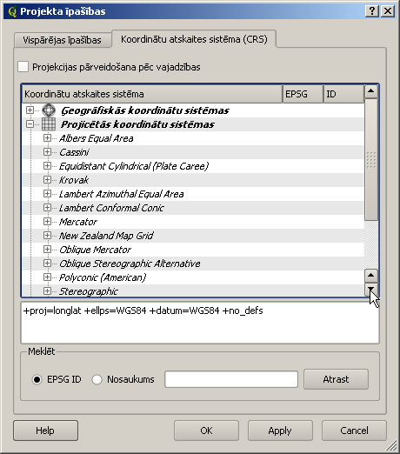Collapse the Projicētās koordinātu sistēmas node
This screenshot has width=400, height=454.
coord(30,124)
